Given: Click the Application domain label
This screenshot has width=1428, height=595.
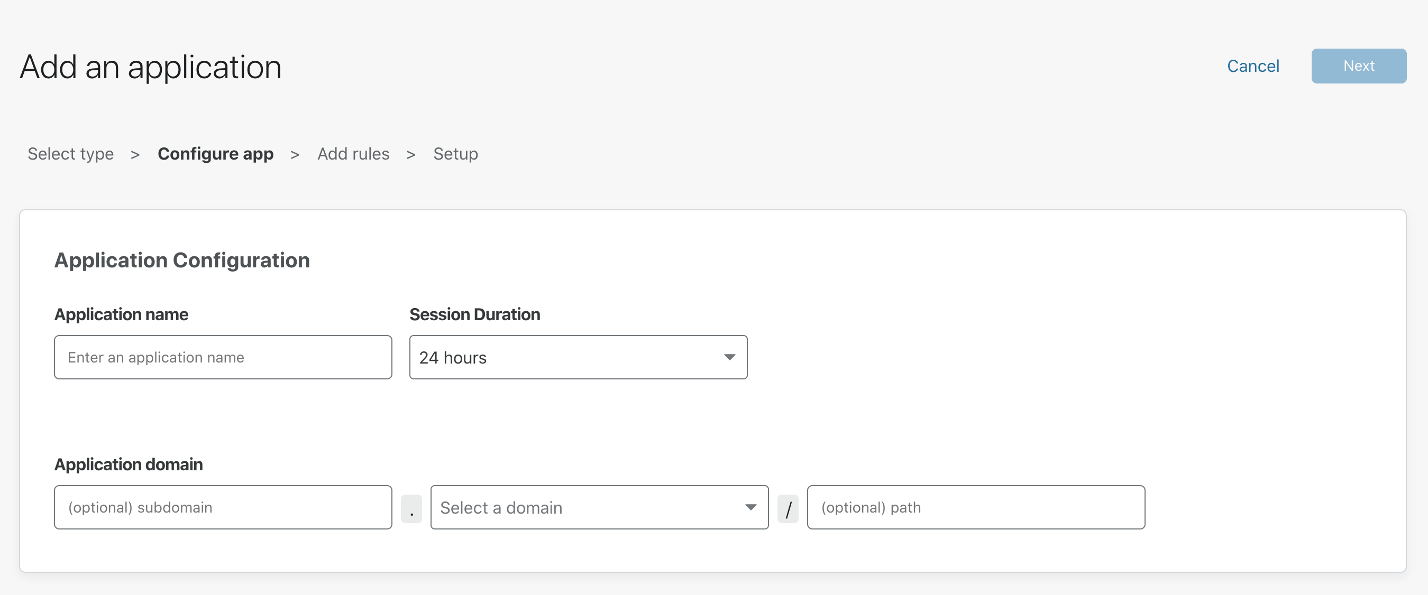Looking at the screenshot, I should 128,464.
